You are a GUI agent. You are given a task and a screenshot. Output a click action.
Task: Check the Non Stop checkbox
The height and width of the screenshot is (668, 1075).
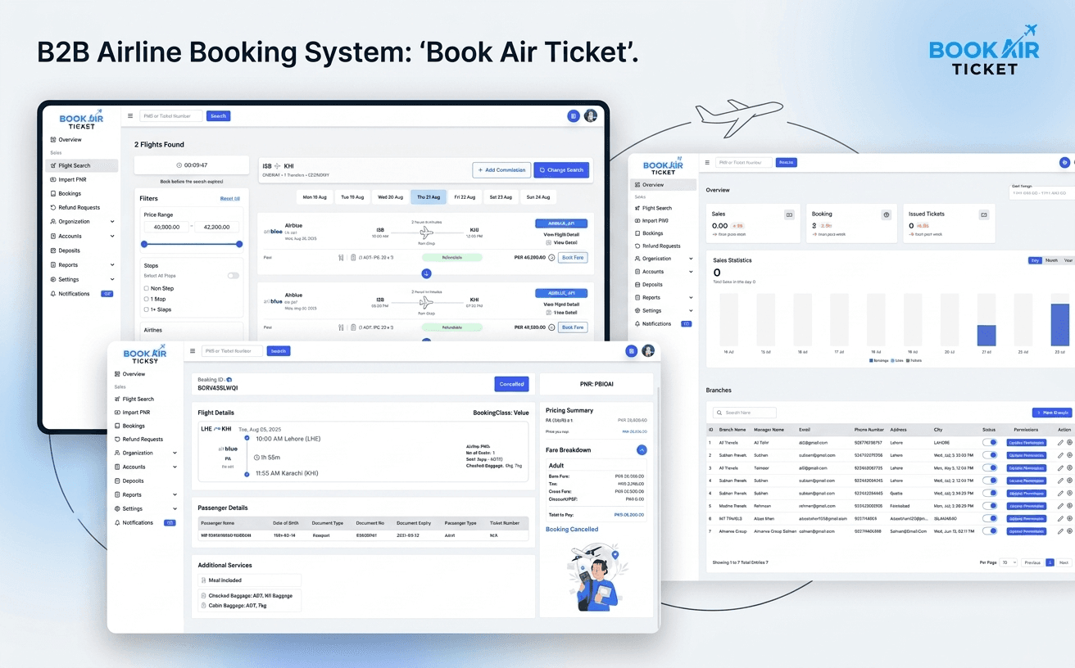coord(147,289)
